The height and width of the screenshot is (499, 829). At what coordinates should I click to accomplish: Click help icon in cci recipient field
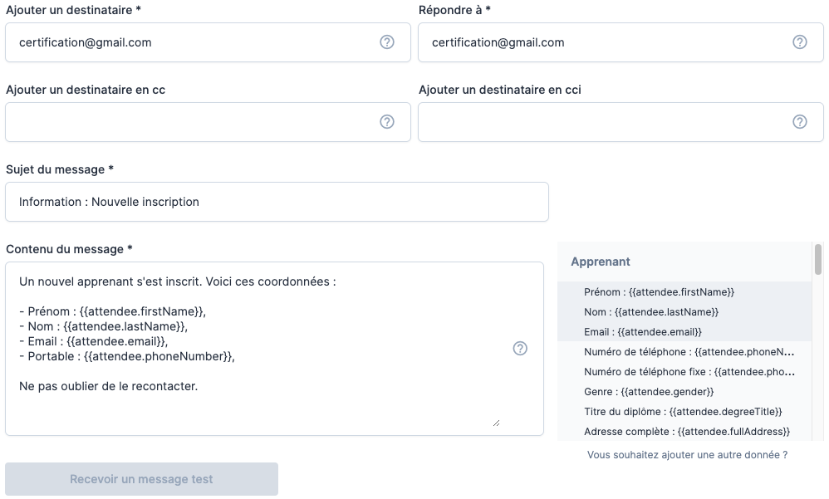click(800, 122)
